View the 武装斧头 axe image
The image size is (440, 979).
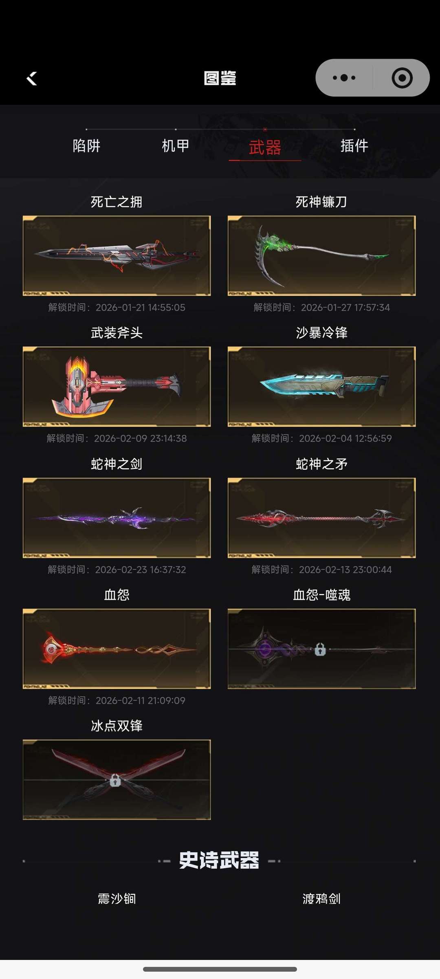tap(117, 387)
